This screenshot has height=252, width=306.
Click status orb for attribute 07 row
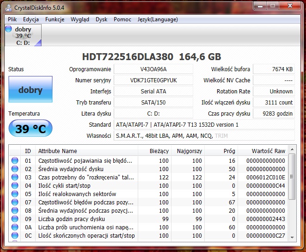tap(15, 202)
